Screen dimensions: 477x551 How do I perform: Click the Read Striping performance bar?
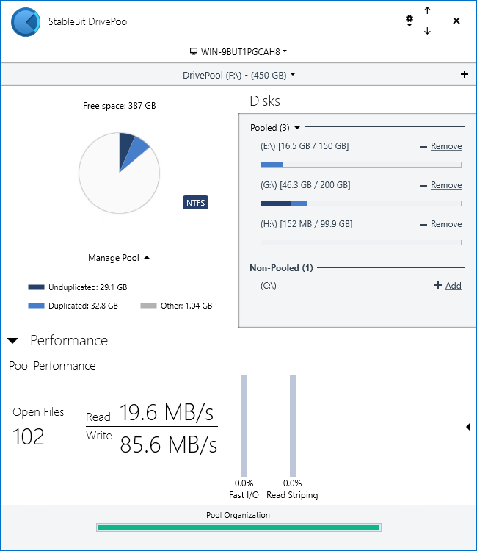293,426
